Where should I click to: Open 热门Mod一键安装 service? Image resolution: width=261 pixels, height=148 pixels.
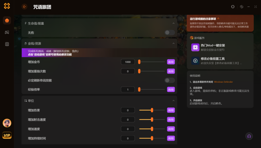[220, 47]
